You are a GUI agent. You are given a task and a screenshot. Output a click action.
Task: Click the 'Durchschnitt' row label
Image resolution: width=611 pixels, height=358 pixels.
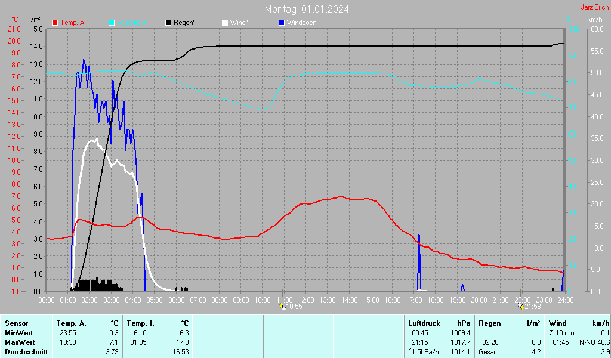tap(26, 352)
